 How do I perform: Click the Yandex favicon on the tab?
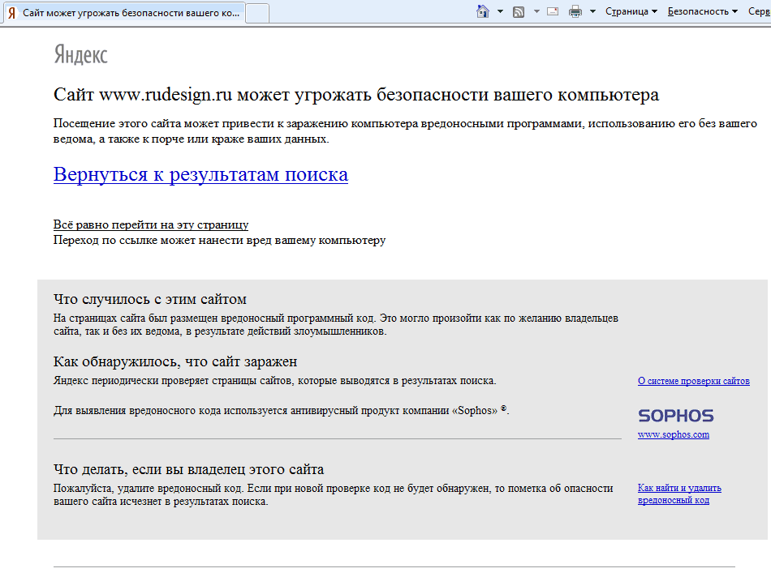(12, 14)
